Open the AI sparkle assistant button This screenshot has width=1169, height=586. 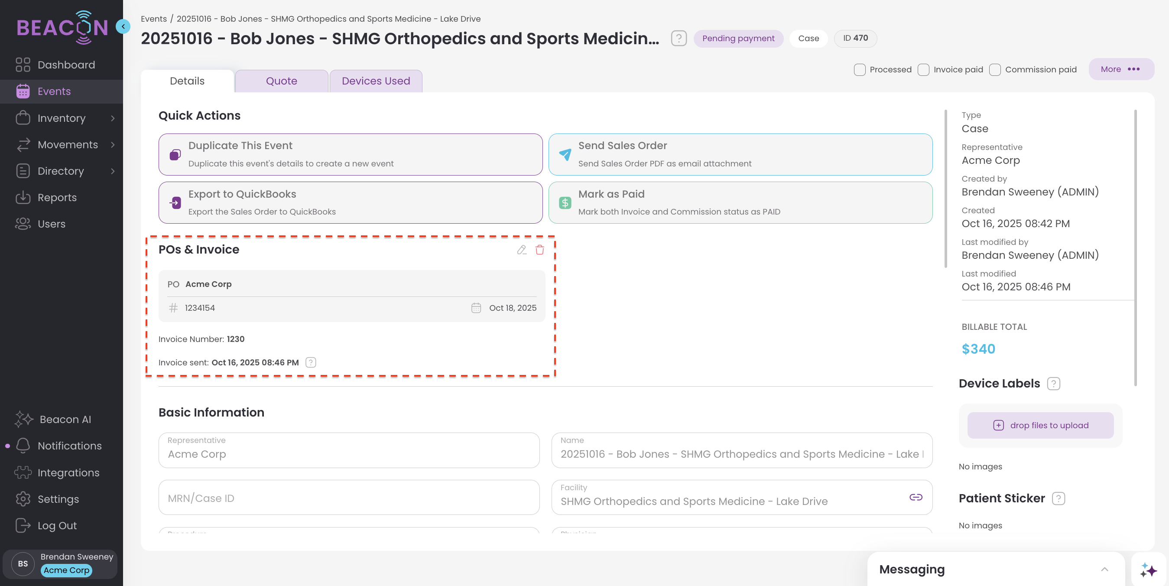pyautogui.click(x=1148, y=570)
